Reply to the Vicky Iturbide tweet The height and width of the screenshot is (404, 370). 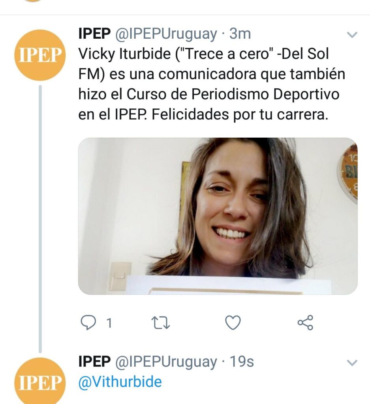tap(88, 323)
